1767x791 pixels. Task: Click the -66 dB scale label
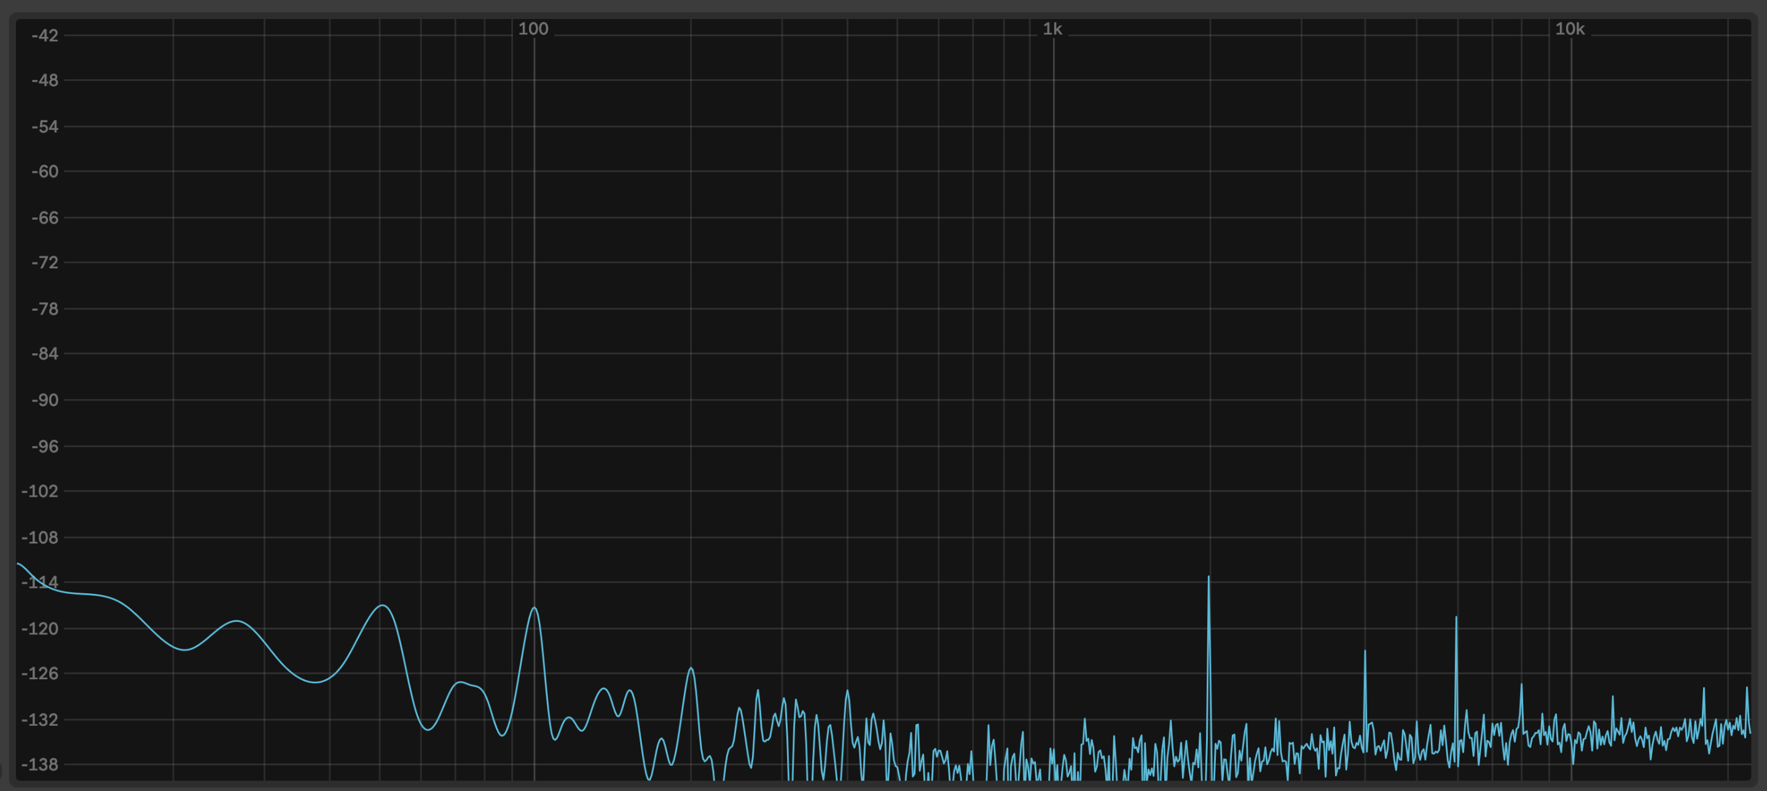pyautogui.click(x=45, y=217)
